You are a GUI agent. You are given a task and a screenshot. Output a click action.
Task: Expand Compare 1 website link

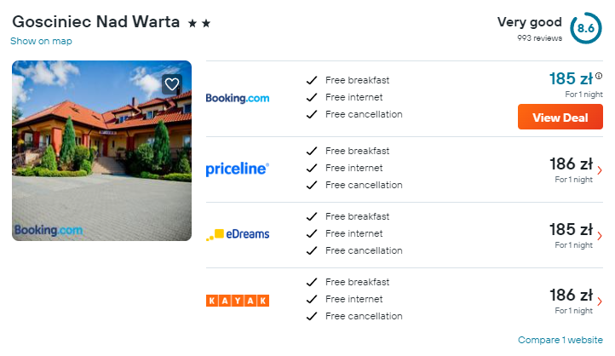pos(560,340)
